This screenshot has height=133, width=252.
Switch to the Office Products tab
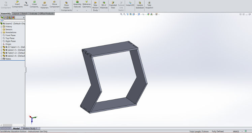(x=46, y=14)
